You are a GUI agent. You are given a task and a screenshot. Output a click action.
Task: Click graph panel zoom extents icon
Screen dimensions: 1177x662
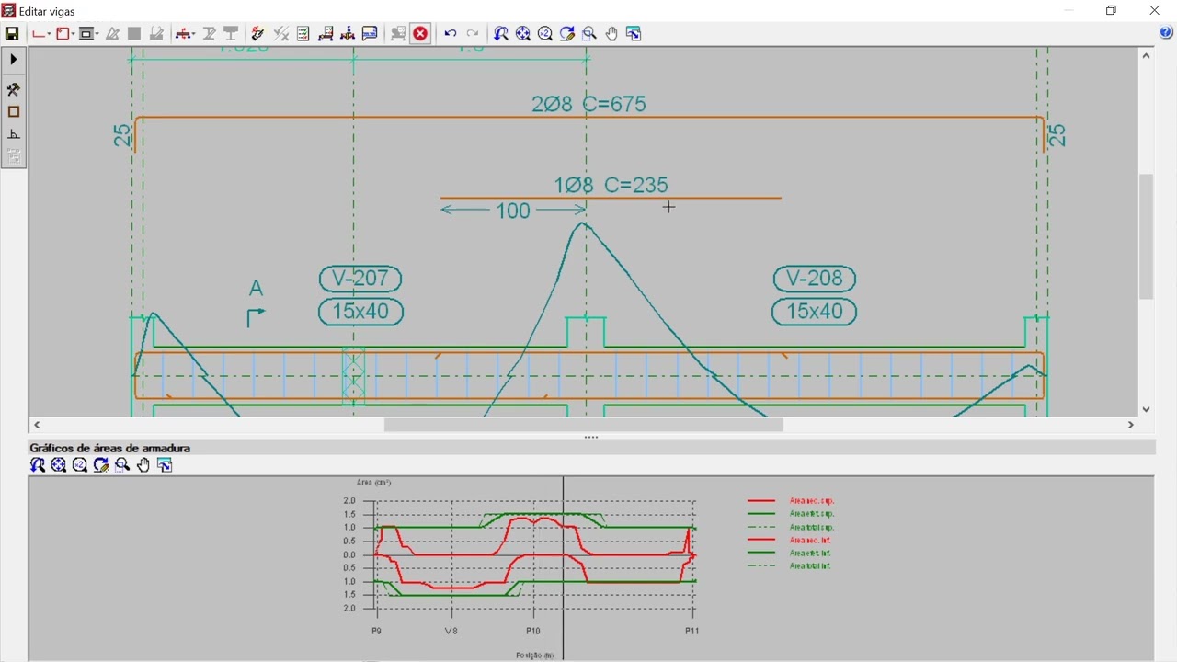[x=59, y=465]
